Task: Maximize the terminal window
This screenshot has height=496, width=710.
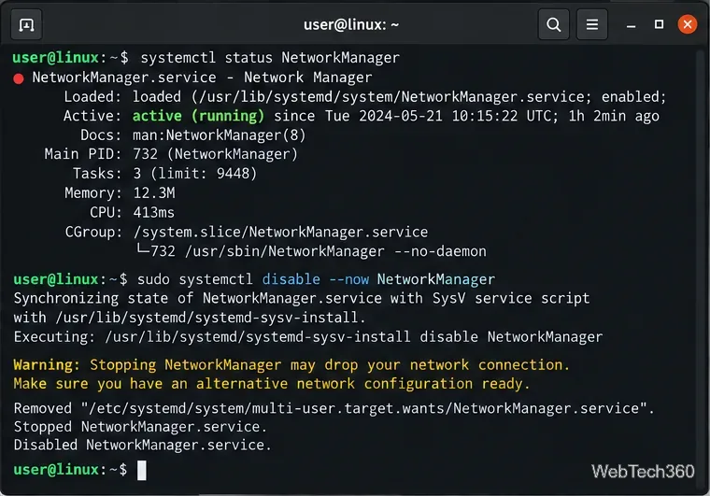Action: [660, 24]
